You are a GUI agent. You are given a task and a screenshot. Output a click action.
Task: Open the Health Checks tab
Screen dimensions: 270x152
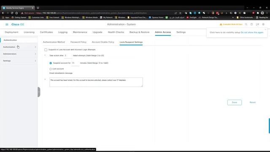point(116,32)
